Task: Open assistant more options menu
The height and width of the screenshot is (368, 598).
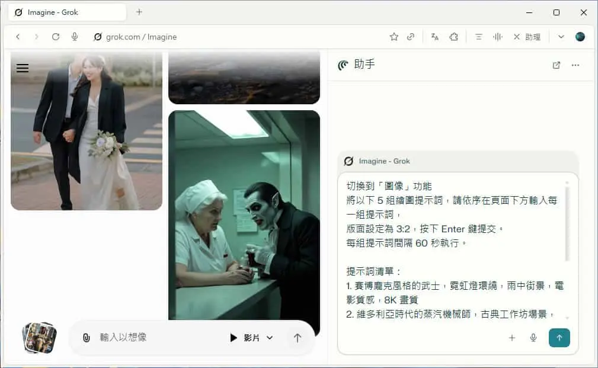Action: 575,65
